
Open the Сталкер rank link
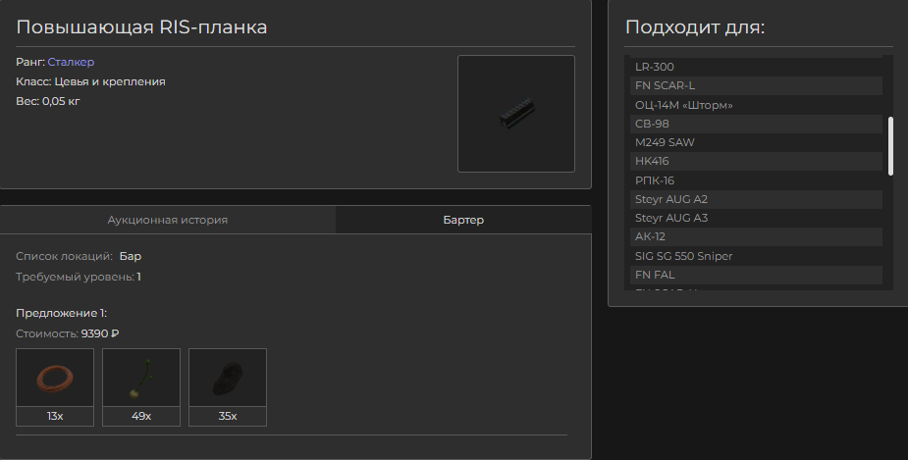pyautogui.click(x=71, y=62)
